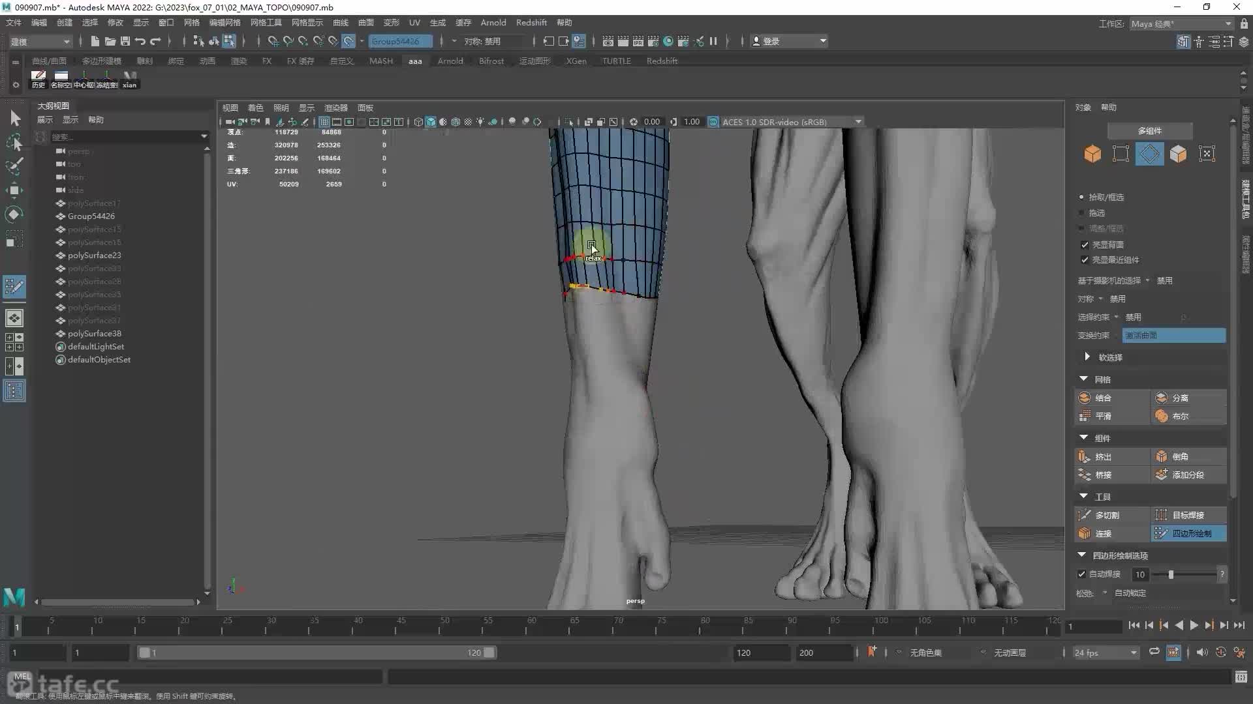Viewport: 1253px width, 704px height.
Task: Save scene with the floppy disk icon
Action: [x=125, y=41]
